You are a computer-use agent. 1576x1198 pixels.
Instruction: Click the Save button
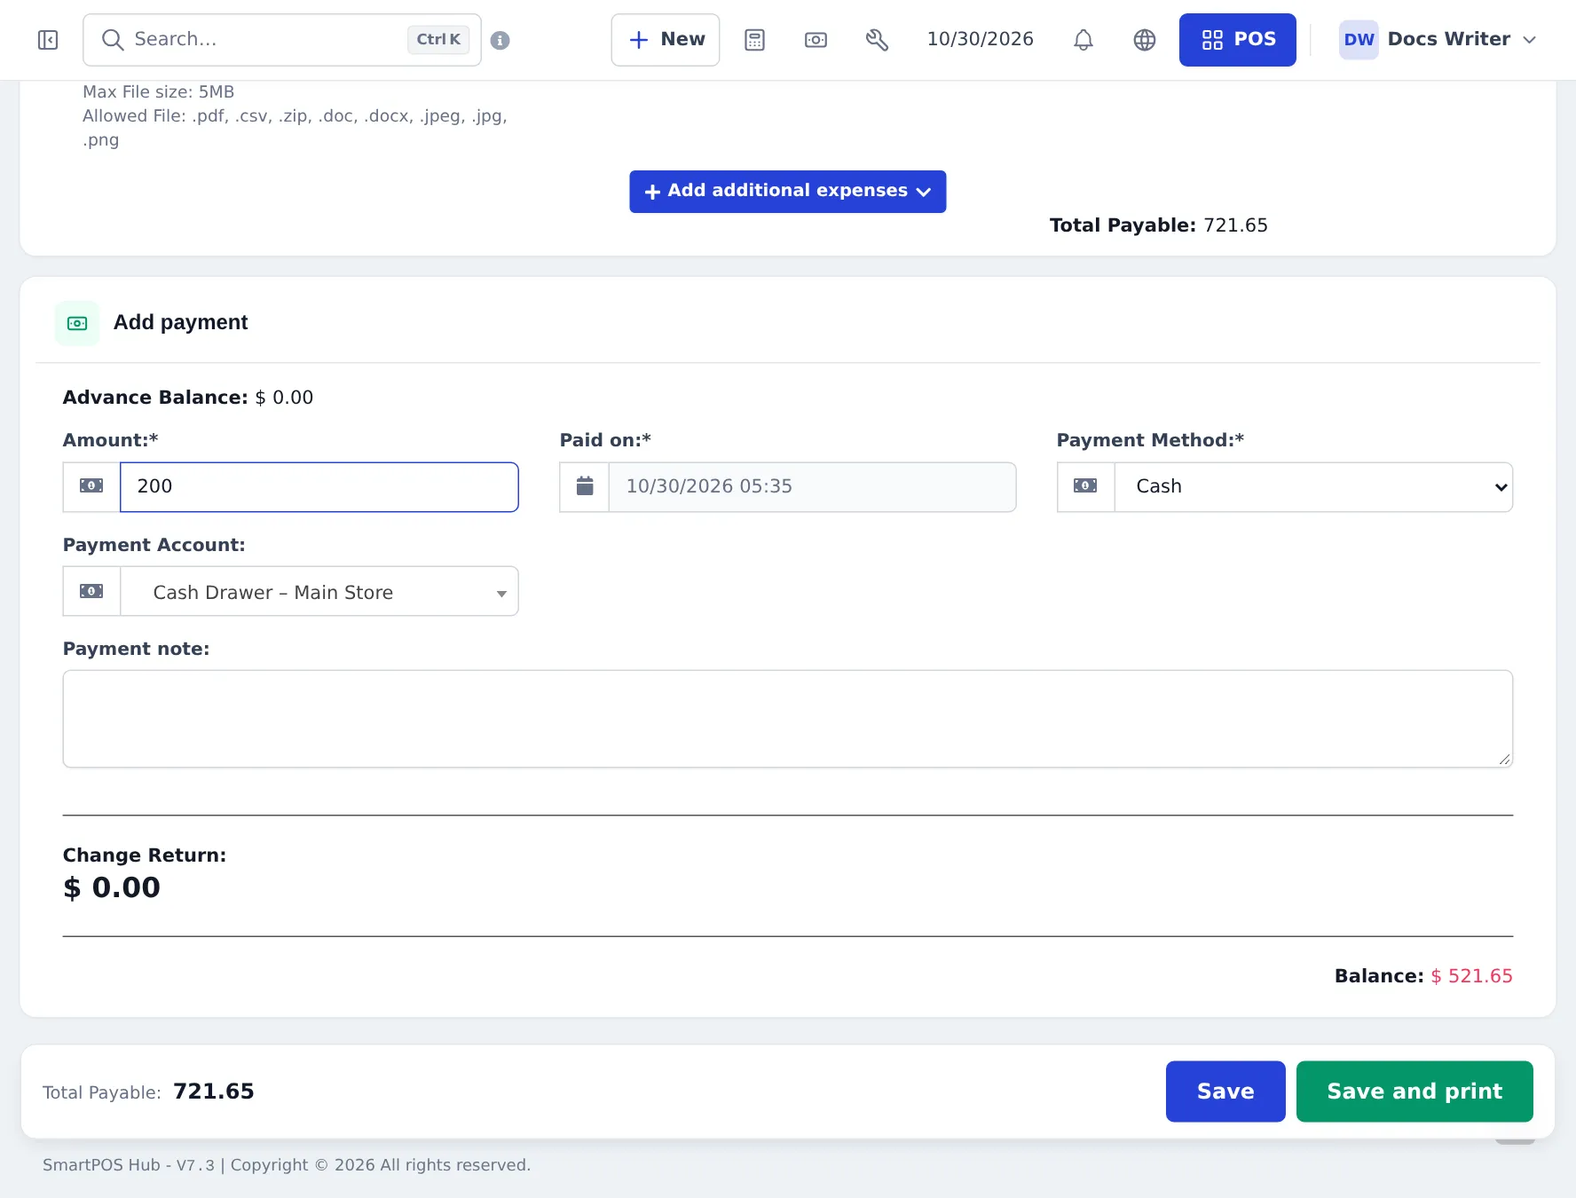[x=1225, y=1092]
